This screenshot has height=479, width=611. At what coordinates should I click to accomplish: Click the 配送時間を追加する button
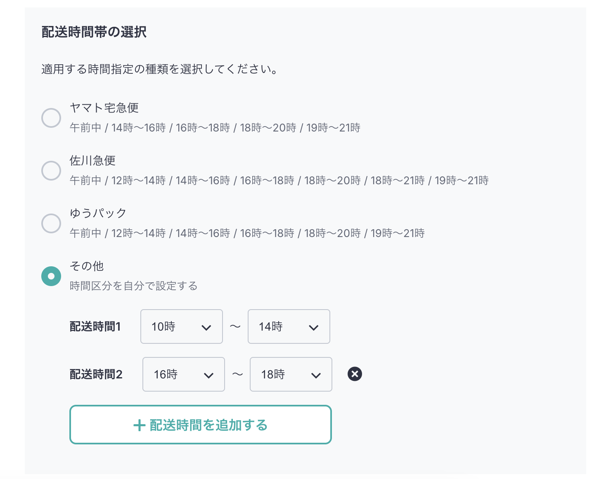tap(201, 425)
